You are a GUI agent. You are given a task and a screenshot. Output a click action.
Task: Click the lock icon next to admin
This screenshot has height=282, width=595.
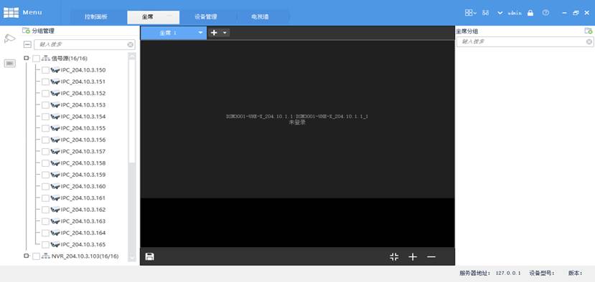[x=530, y=12]
